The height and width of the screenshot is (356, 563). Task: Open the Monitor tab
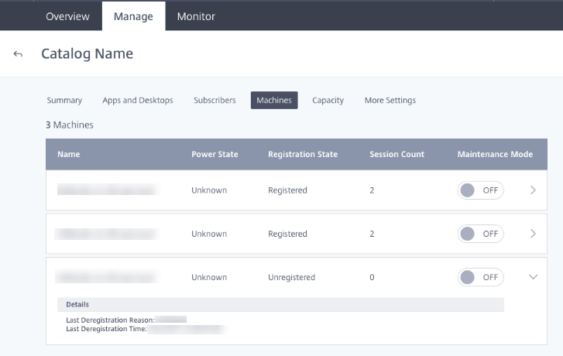tap(196, 16)
